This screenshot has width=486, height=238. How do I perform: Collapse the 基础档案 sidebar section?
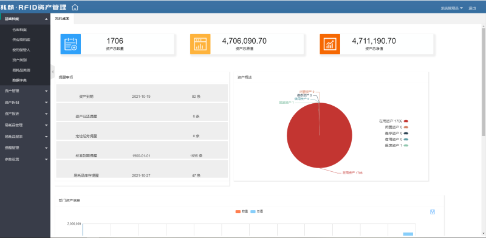coord(25,19)
